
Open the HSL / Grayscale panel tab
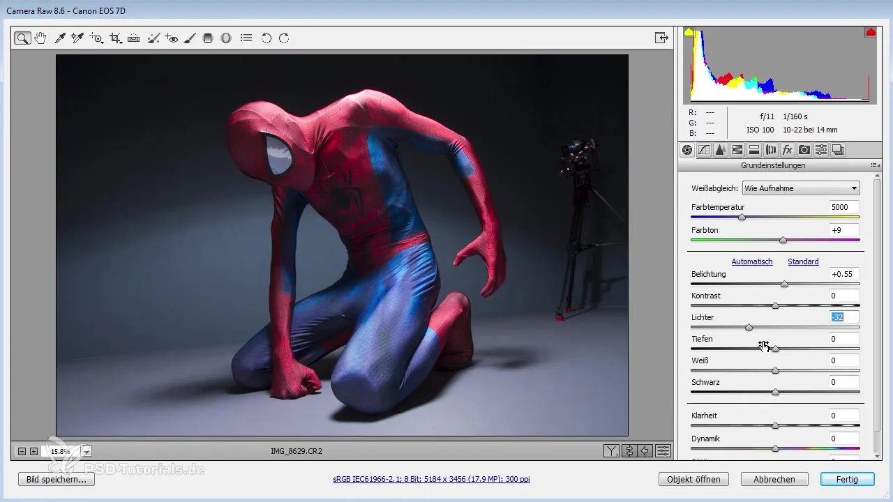[737, 149]
